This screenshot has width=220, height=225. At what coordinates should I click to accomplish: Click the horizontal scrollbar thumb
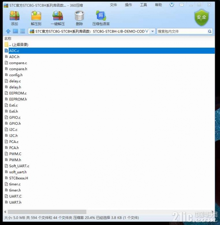pyautogui.click(x=47, y=212)
